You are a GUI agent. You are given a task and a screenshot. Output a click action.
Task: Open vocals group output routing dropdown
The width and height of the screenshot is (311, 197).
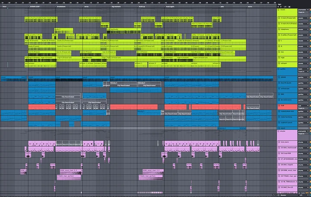coord(303,10)
